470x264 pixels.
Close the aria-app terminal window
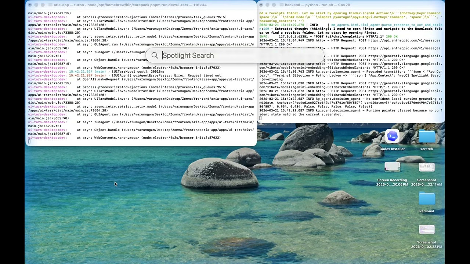(x=30, y=5)
